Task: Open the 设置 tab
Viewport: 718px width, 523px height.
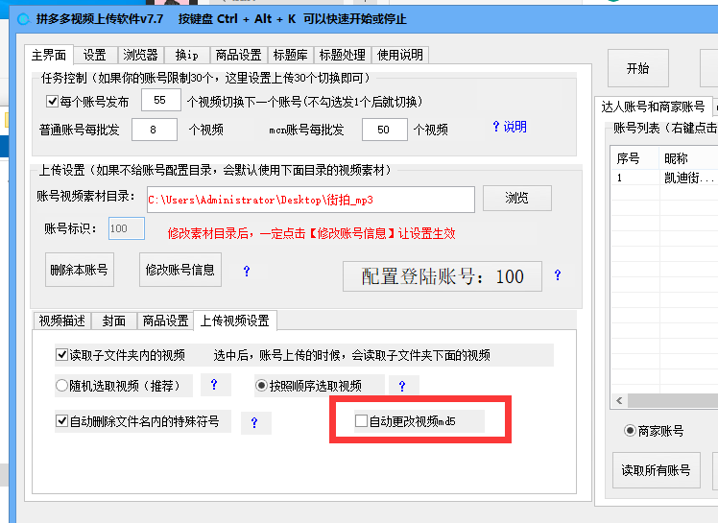Action: pos(95,55)
